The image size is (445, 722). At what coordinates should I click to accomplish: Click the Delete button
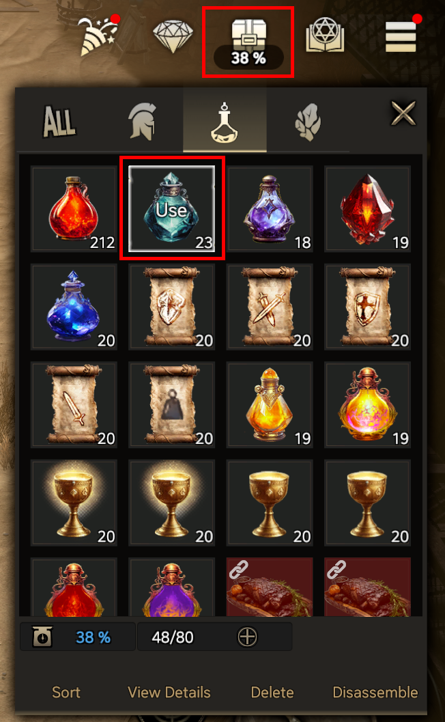point(272,692)
